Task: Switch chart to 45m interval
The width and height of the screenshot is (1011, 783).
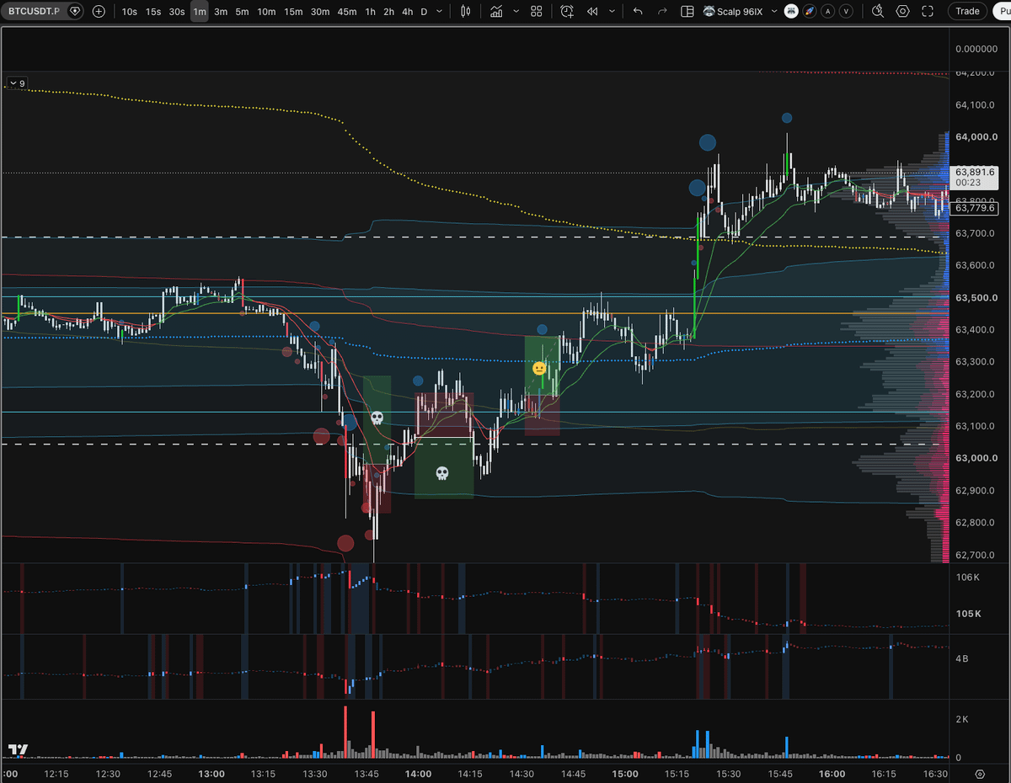Action: [347, 11]
